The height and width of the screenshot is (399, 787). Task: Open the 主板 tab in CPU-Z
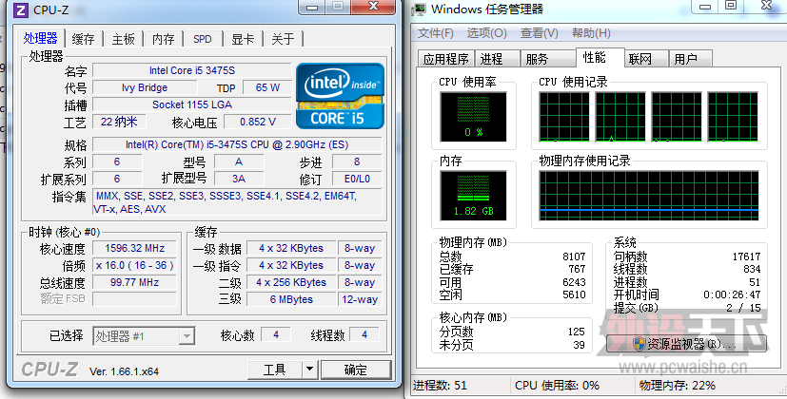pyautogui.click(x=124, y=39)
